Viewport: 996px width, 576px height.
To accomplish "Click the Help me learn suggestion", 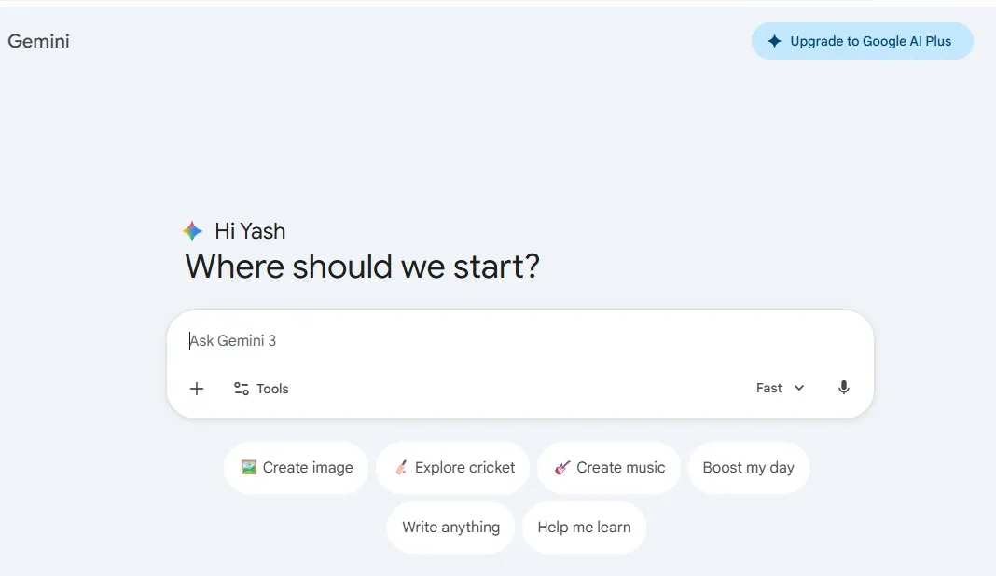I will tap(584, 527).
